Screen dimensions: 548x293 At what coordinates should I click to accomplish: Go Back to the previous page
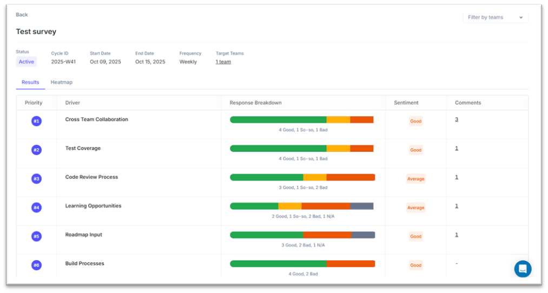(22, 15)
